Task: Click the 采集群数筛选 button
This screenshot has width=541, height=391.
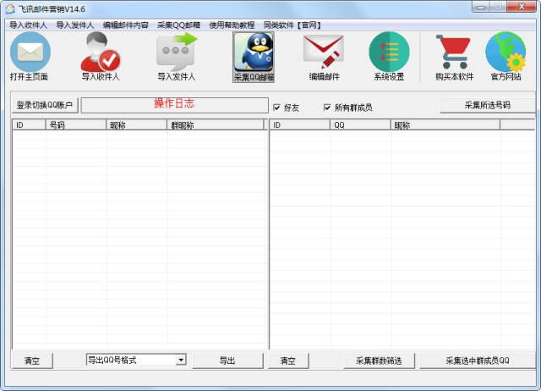Action: tap(379, 361)
